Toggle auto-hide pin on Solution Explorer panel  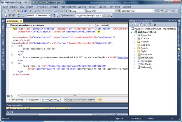click(172, 20)
